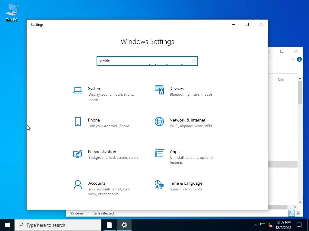Click 'Background, lock screen, colors' text
Screen dimensions: 309x231
pyautogui.click(x=113, y=158)
